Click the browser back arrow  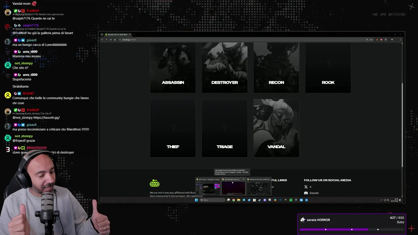click(x=102, y=39)
